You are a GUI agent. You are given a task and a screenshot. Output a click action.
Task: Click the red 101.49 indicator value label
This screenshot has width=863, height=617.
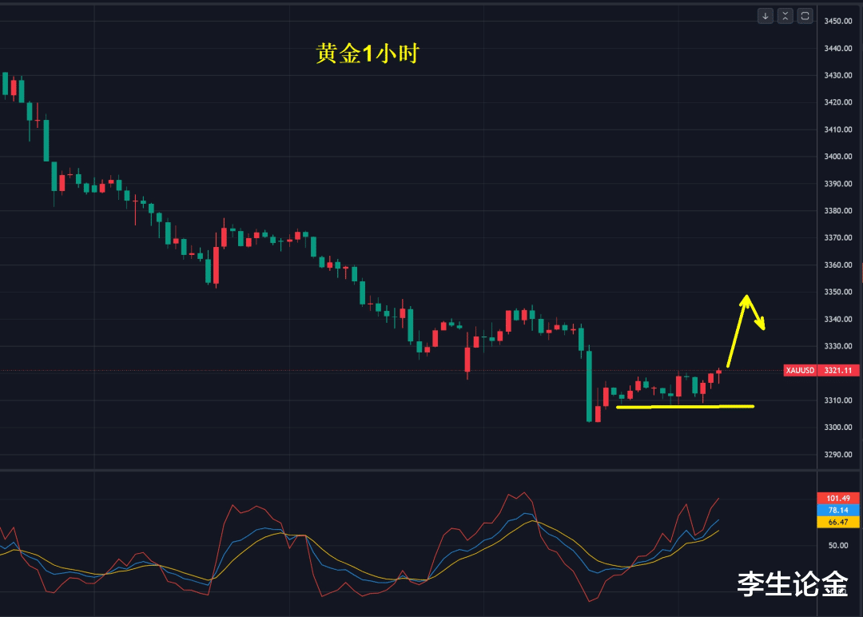pyautogui.click(x=838, y=498)
